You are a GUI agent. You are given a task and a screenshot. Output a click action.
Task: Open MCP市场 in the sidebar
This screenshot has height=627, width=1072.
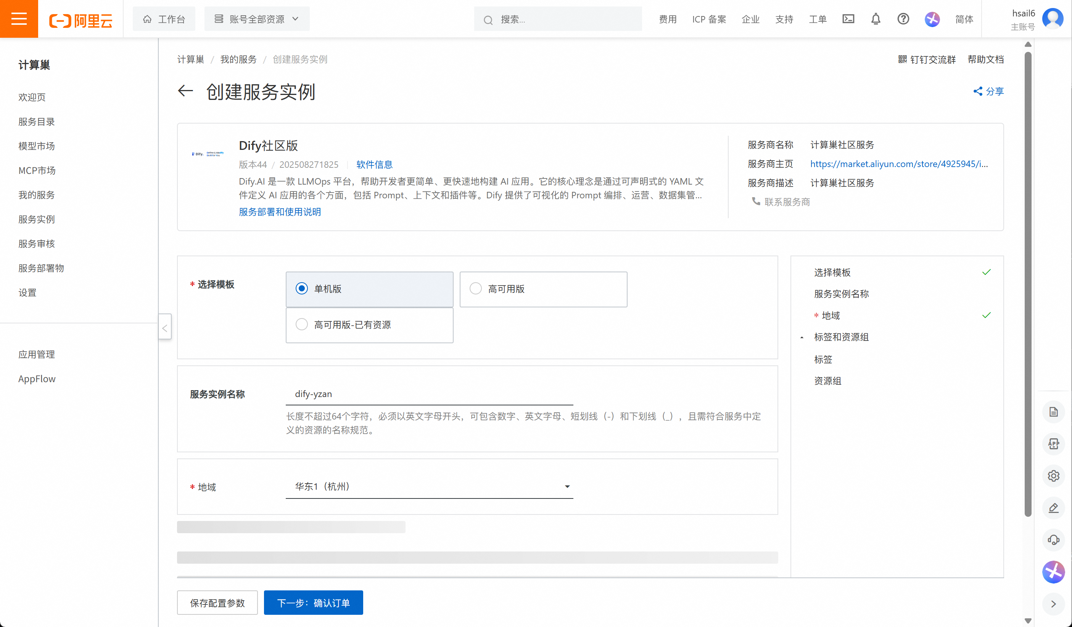[x=37, y=170]
